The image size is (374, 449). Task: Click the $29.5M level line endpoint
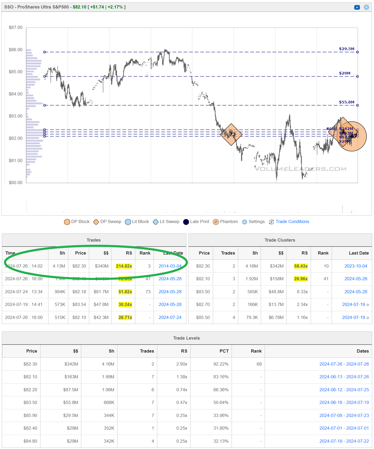coord(357,52)
